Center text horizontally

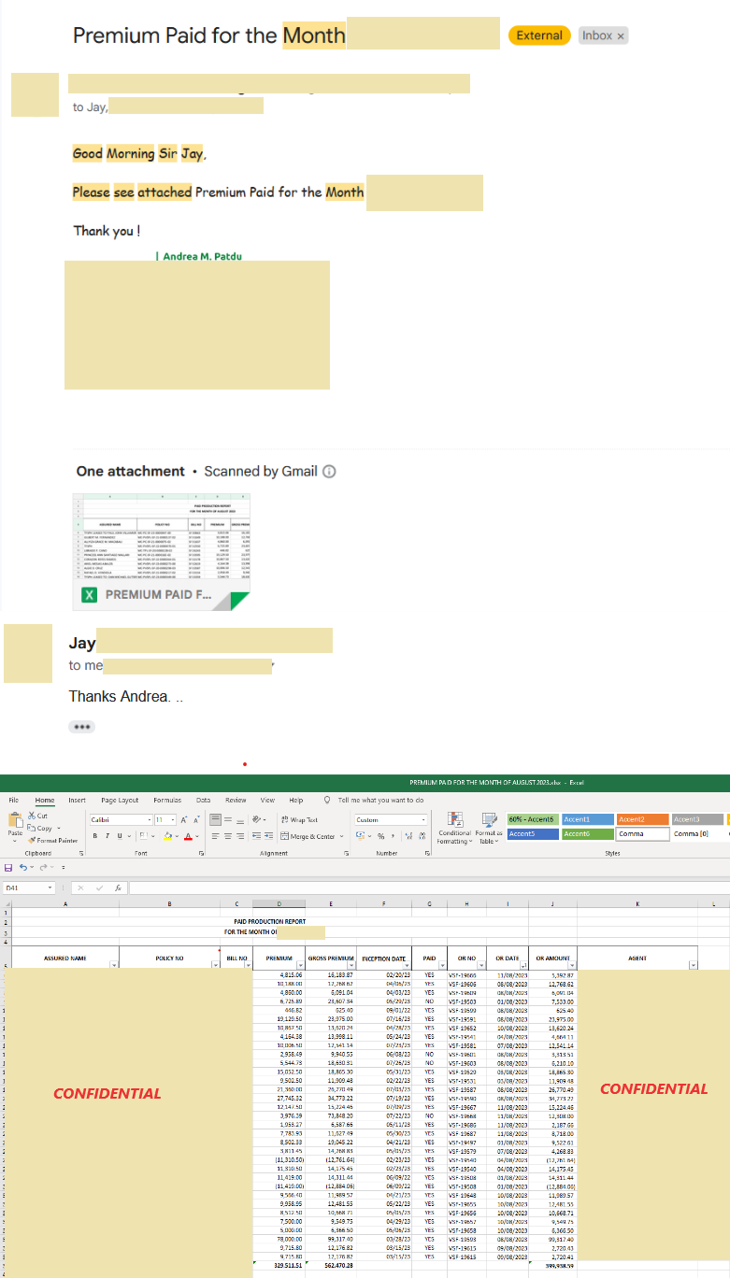coord(228,836)
